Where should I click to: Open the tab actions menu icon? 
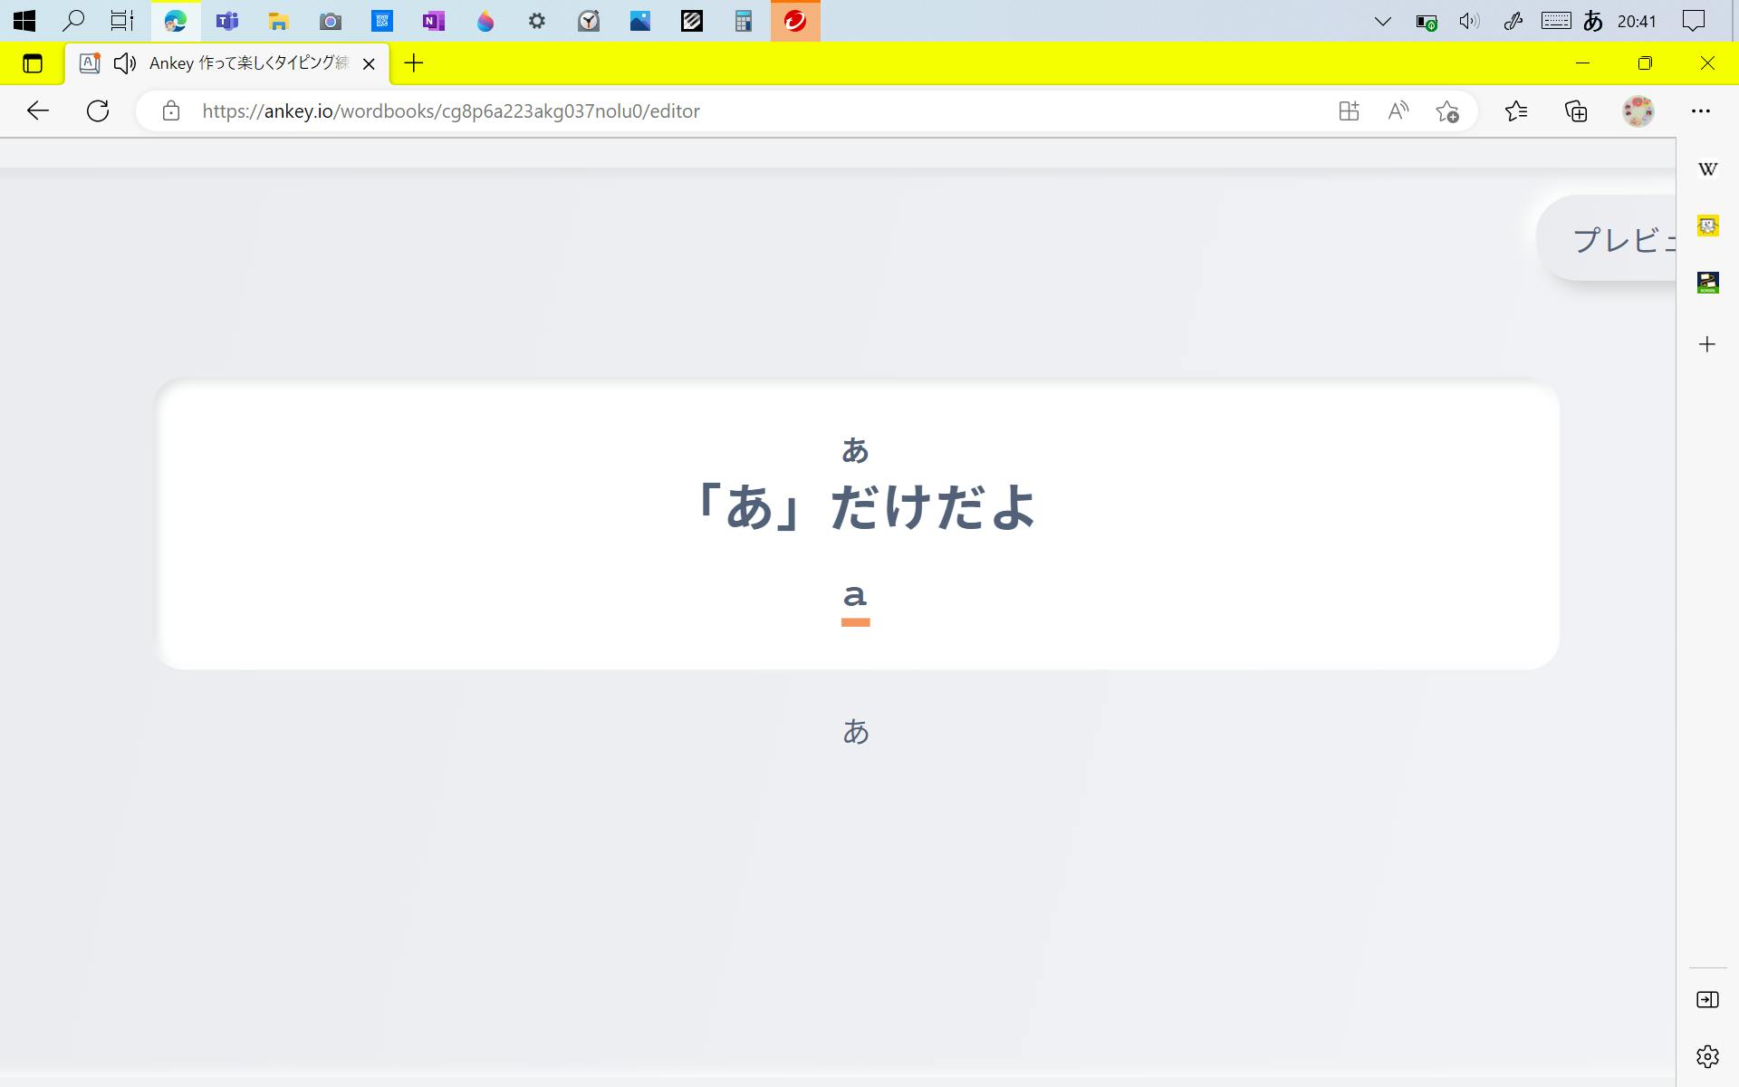point(33,63)
